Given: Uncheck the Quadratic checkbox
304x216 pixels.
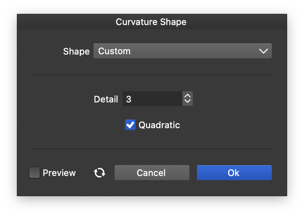Looking at the screenshot, I should click(130, 125).
